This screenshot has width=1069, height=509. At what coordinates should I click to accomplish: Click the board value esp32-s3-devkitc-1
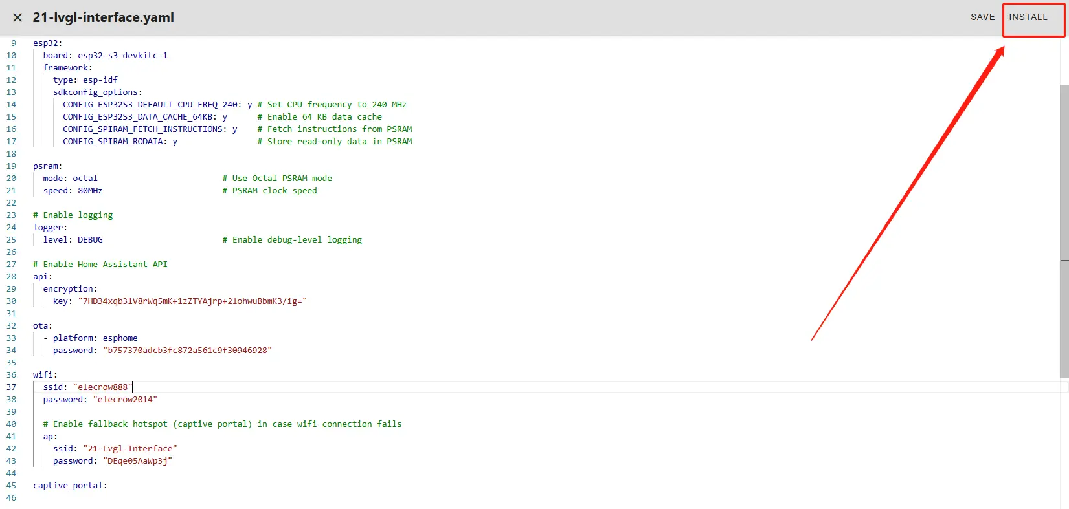122,56
